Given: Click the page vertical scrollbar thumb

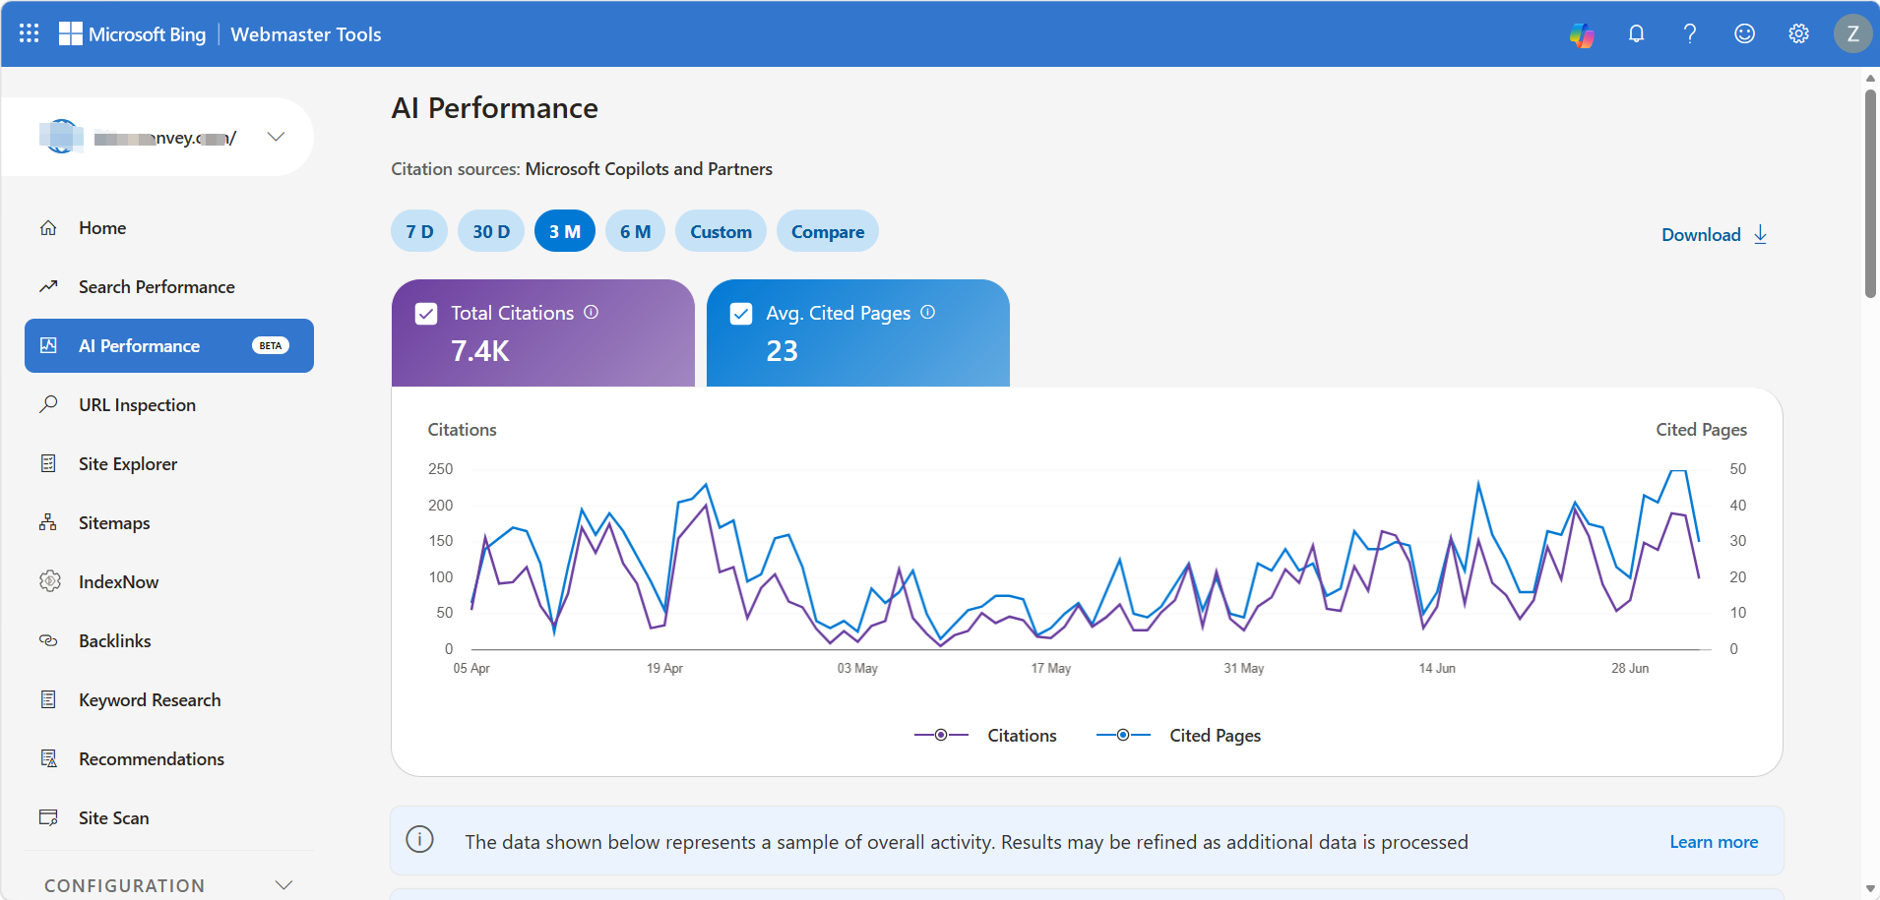Looking at the screenshot, I should click(1870, 194).
